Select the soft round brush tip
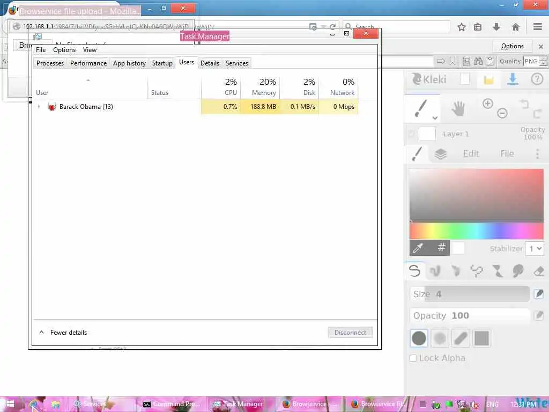This screenshot has height=412, width=549. pos(440,338)
